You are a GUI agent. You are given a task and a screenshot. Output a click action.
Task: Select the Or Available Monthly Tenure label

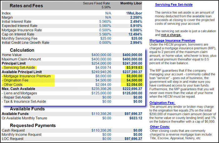tap(24, 118)
